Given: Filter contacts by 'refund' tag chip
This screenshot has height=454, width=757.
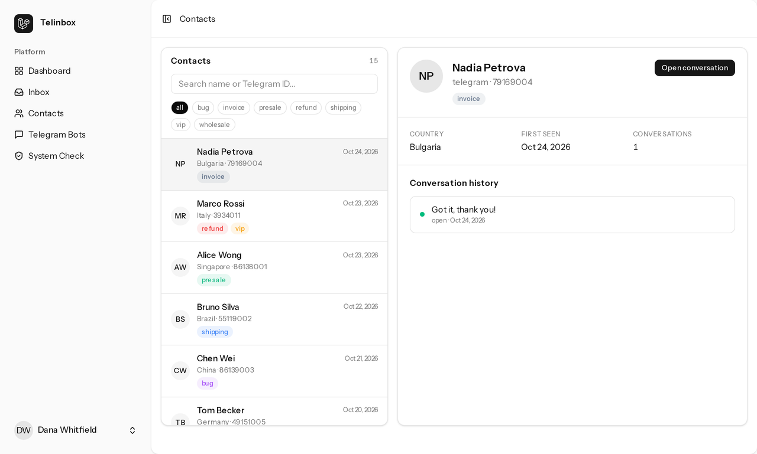Looking at the screenshot, I should 306,107.
